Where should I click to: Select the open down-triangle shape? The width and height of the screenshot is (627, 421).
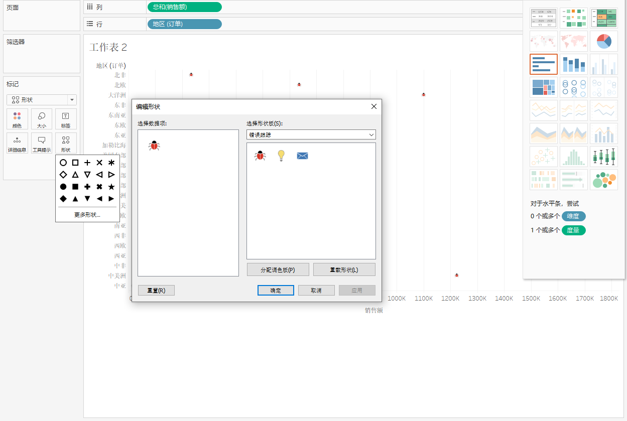[x=87, y=175]
